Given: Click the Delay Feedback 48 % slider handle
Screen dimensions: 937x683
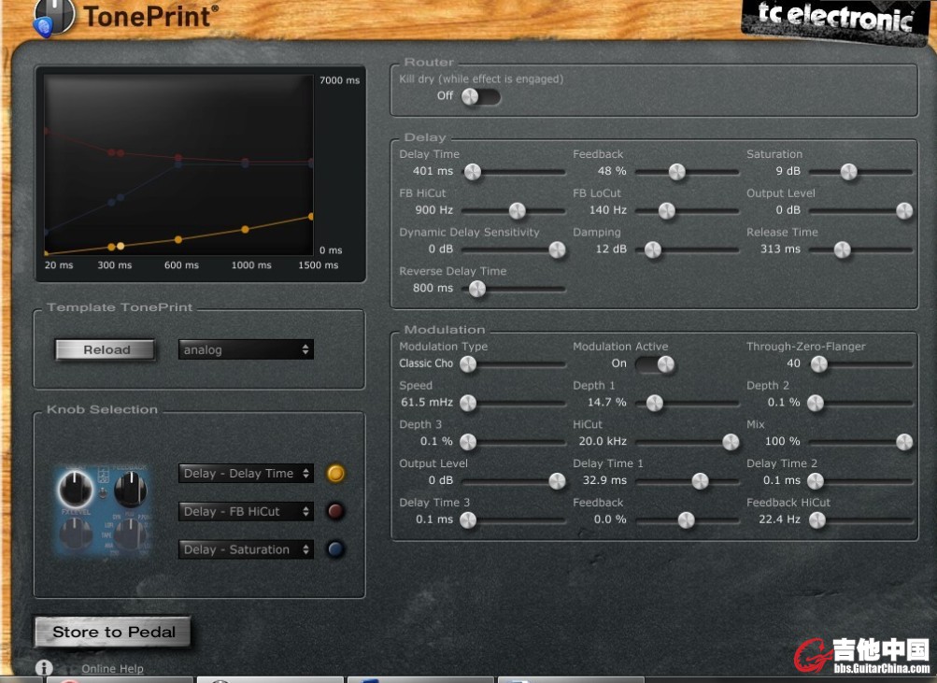Looking at the screenshot, I should (x=677, y=172).
